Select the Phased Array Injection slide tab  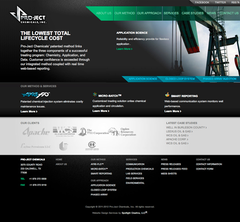[219, 79]
